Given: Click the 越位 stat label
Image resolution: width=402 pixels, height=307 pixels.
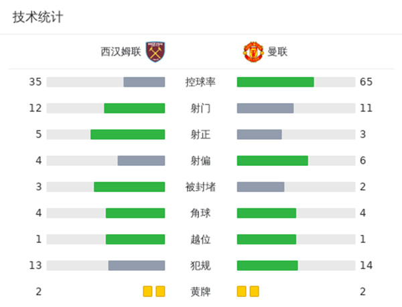Looking at the screenshot, I should click(x=200, y=239).
